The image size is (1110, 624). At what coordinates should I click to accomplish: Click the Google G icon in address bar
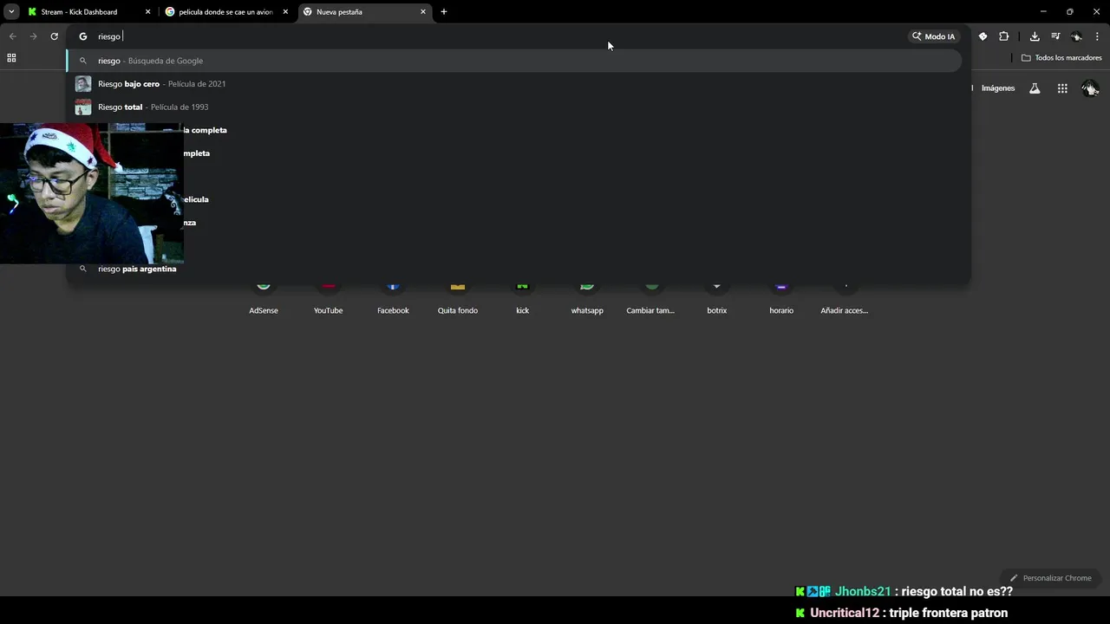tap(83, 36)
